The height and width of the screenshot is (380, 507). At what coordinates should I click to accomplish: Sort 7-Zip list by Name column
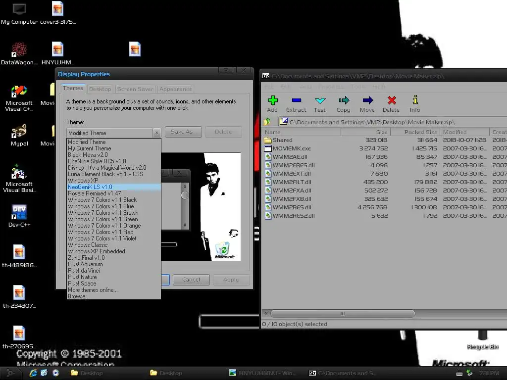click(x=302, y=132)
